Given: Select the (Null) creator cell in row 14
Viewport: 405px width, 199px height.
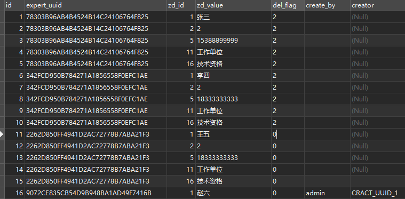Looking at the screenshot, I should click(x=378, y=169).
